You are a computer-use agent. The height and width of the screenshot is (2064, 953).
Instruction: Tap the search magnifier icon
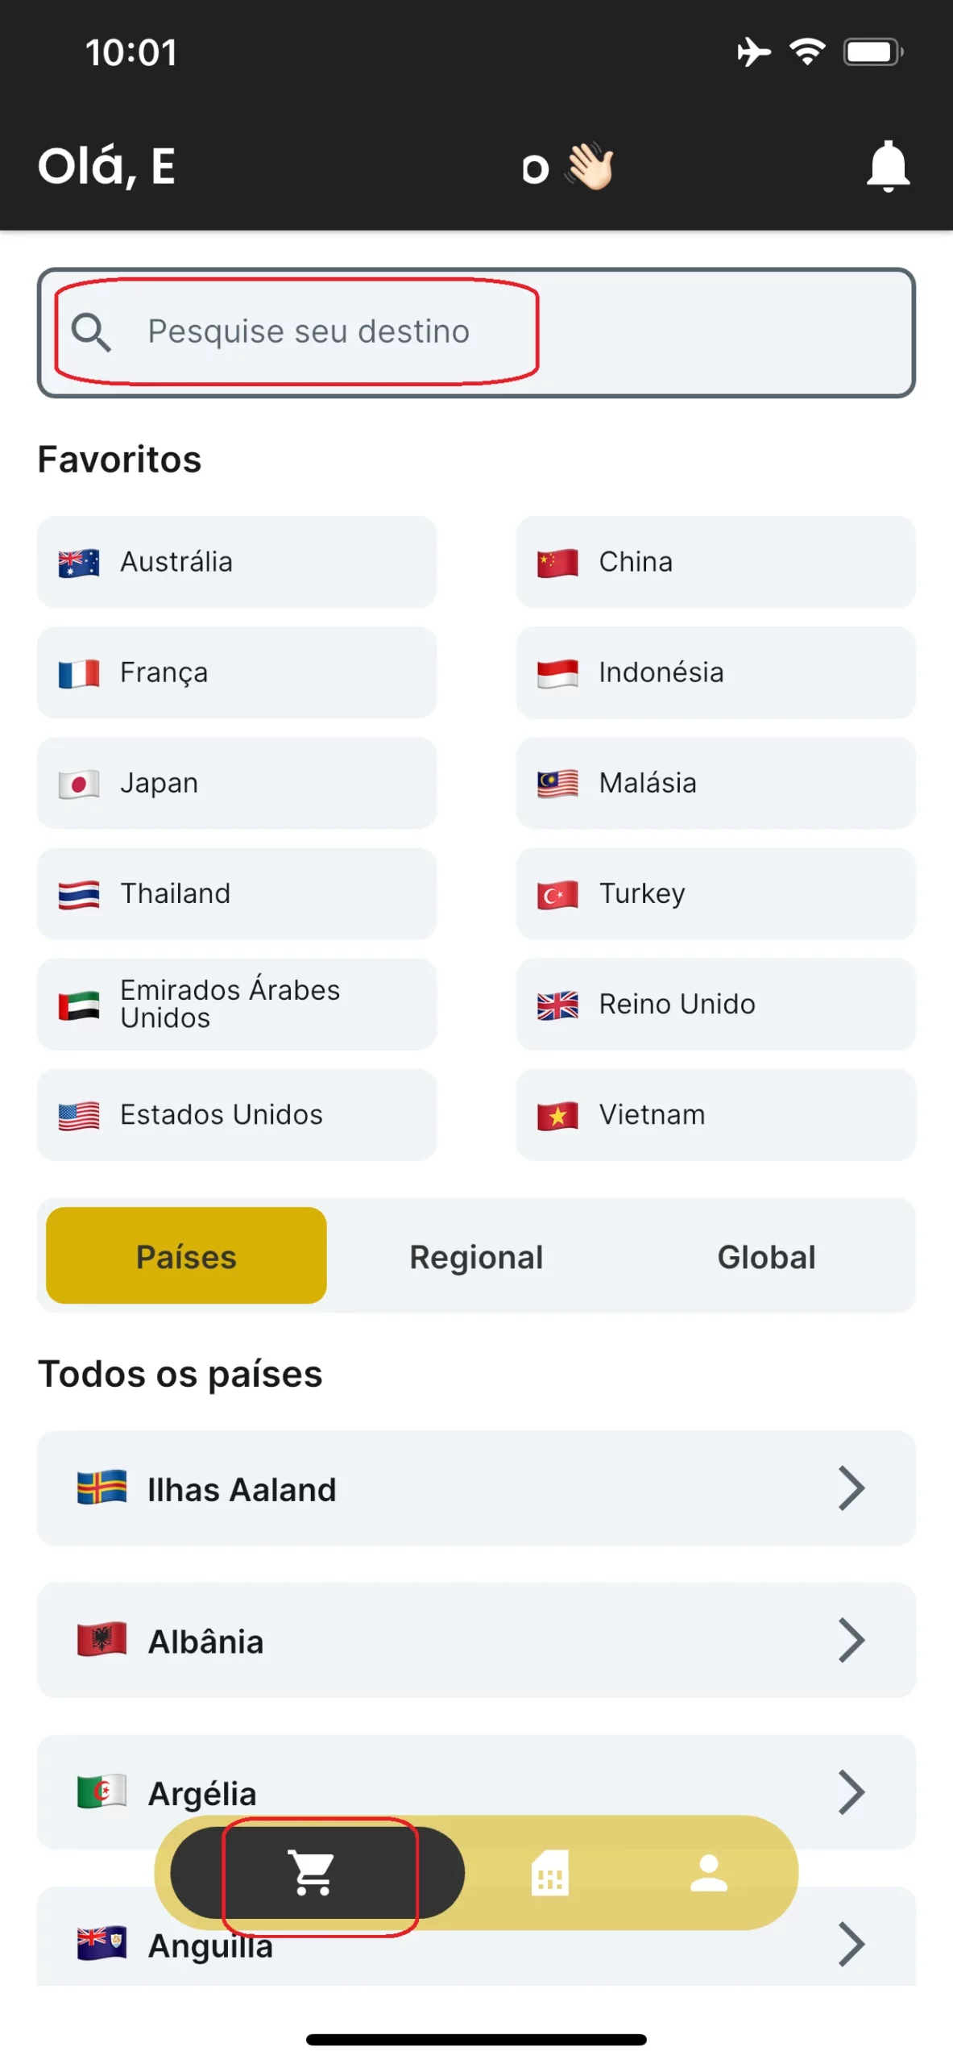91,332
